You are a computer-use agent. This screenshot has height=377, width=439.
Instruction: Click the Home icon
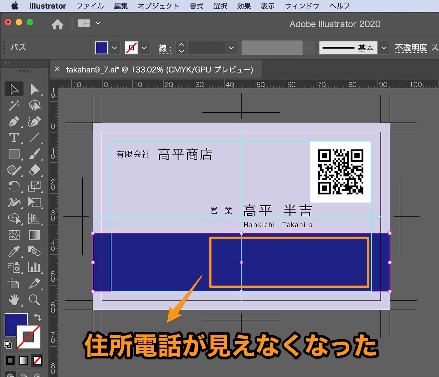[x=57, y=24]
